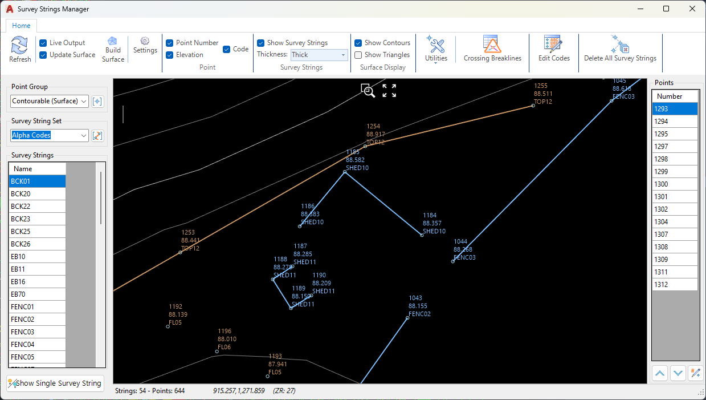Select point number 1308
706x400 pixels.
675,247
